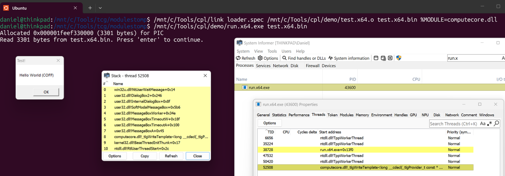Click Copy in the Stack window
Viewport: 505px width, 176px height.
pyautogui.click(x=145, y=156)
